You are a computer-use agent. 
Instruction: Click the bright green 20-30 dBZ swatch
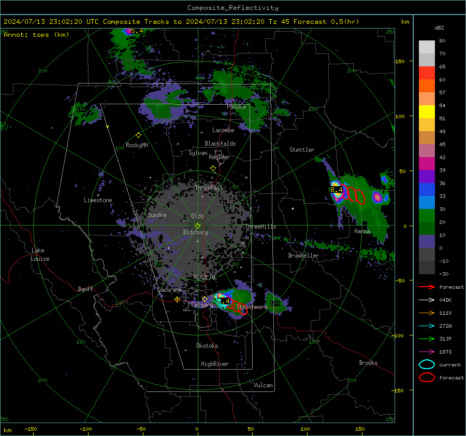[427, 216]
